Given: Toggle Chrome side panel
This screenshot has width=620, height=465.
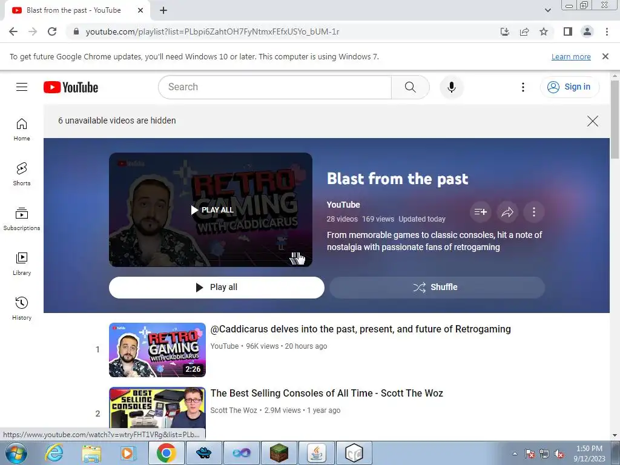Looking at the screenshot, I should (x=568, y=31).
